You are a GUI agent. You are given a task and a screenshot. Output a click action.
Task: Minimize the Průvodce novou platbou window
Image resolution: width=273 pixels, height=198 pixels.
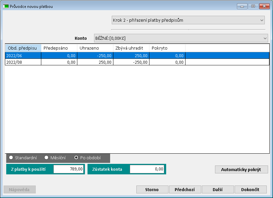[x=243, y=6]
